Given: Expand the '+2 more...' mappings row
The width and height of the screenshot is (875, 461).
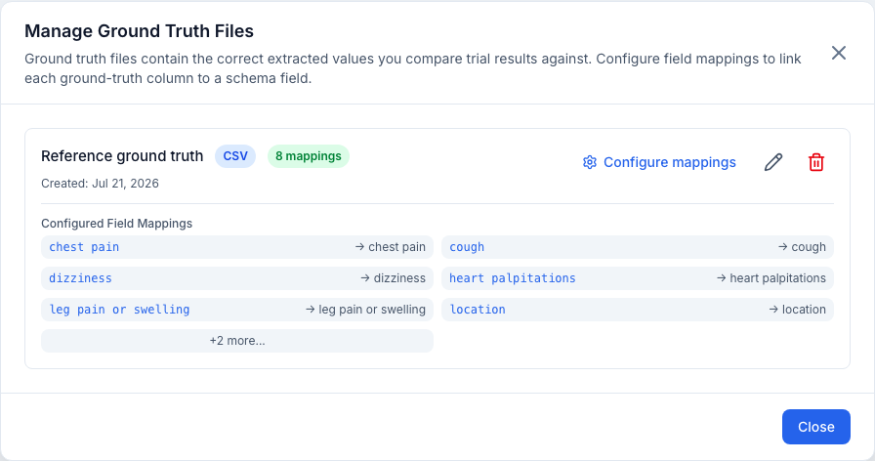Looking at the screenshot, I should (x=237, y=341).
